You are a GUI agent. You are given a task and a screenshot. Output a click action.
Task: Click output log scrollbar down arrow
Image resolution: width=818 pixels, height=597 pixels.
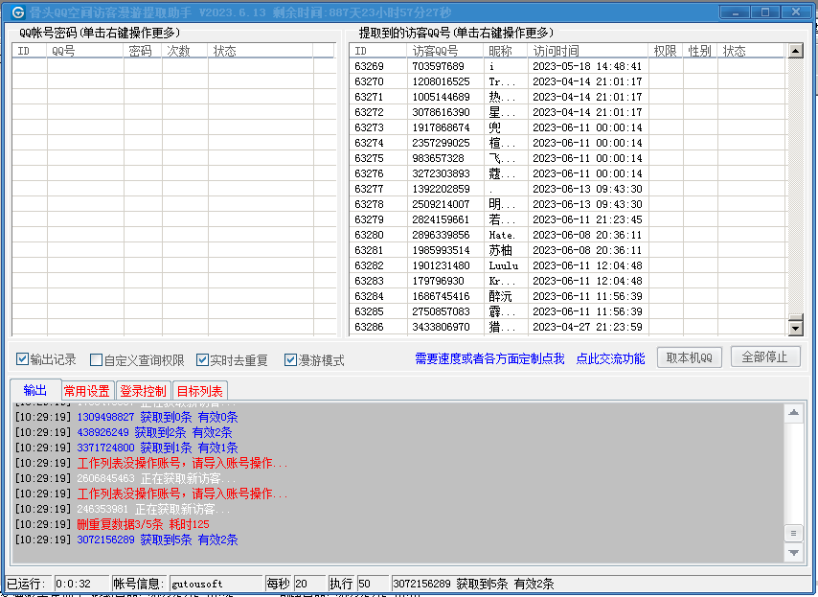tap(793, 553)
